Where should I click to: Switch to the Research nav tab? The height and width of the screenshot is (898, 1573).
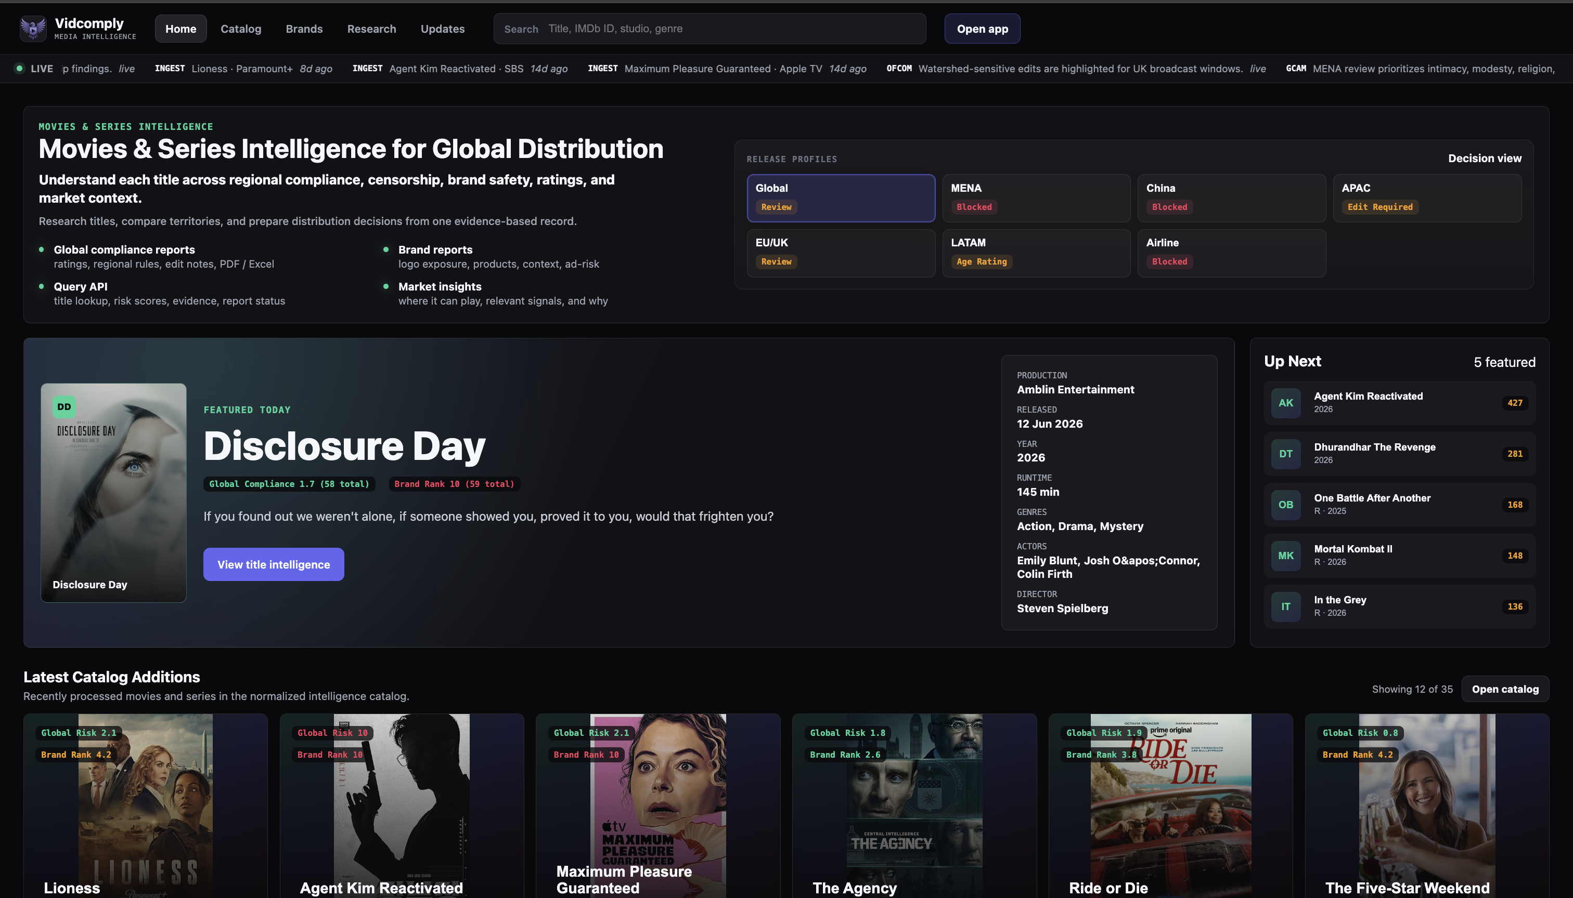click(371, 29)
